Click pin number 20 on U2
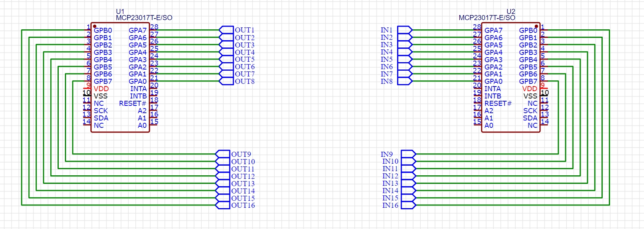 pos(477,85)
